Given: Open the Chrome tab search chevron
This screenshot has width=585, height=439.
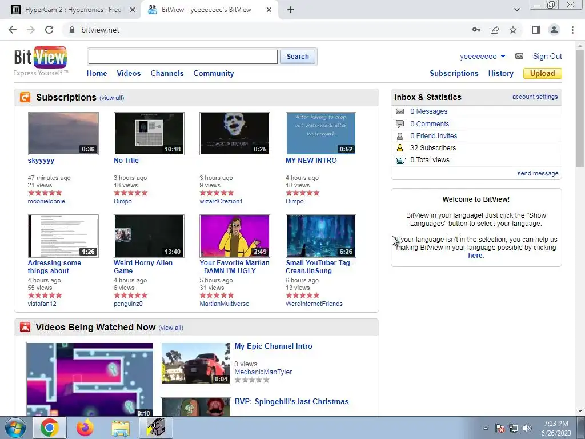Looking at the screenshot, I should [x=516, y=10].
